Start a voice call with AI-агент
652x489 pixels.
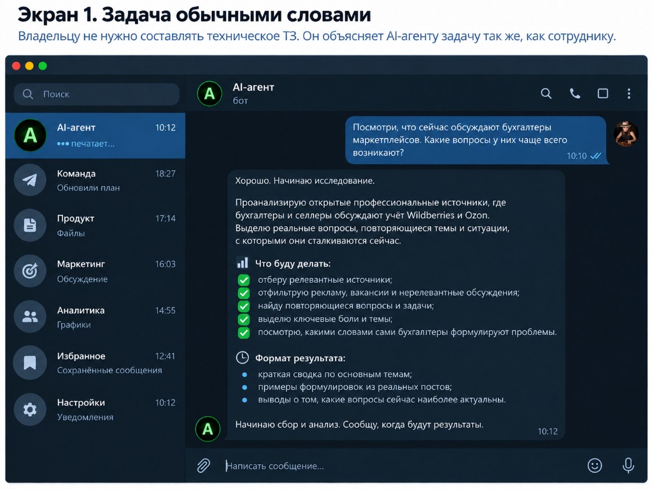click(x=575, y=94)
